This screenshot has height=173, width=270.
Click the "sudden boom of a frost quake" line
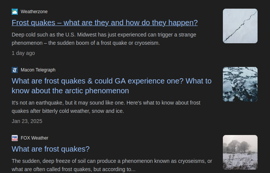coord(86,43)
